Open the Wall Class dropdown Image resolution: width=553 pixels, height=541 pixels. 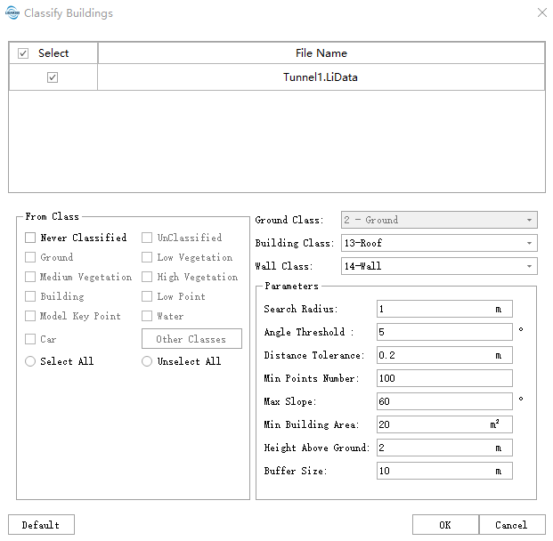[439, 266]
